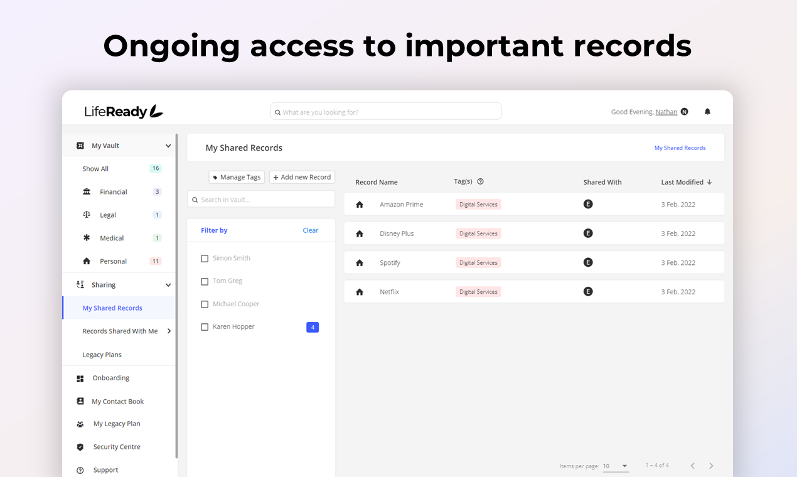Go to the next page arrow

(711, 466)
